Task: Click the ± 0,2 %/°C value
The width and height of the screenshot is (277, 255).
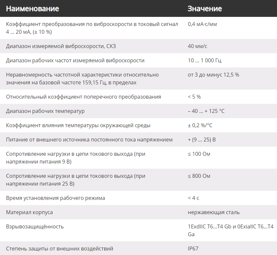Action: coord(200,126)
